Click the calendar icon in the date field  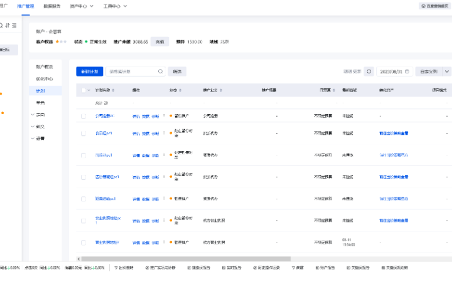click(x=407, y=71)
